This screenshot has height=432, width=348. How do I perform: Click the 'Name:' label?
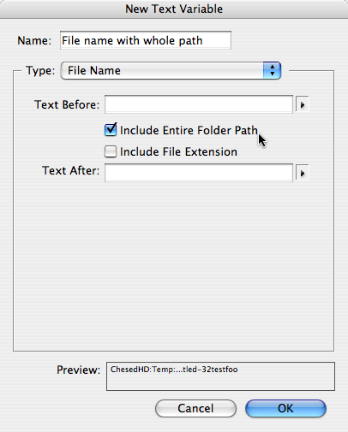pyautogui.click(x=34, y=40)
